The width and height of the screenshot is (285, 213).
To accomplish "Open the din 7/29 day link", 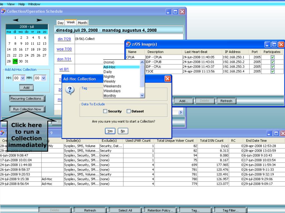I will point(64,39).
